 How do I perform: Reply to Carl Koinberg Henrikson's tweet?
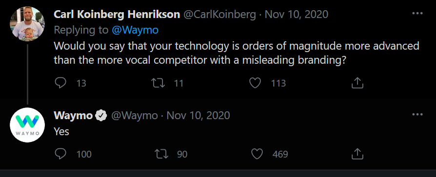60,83
